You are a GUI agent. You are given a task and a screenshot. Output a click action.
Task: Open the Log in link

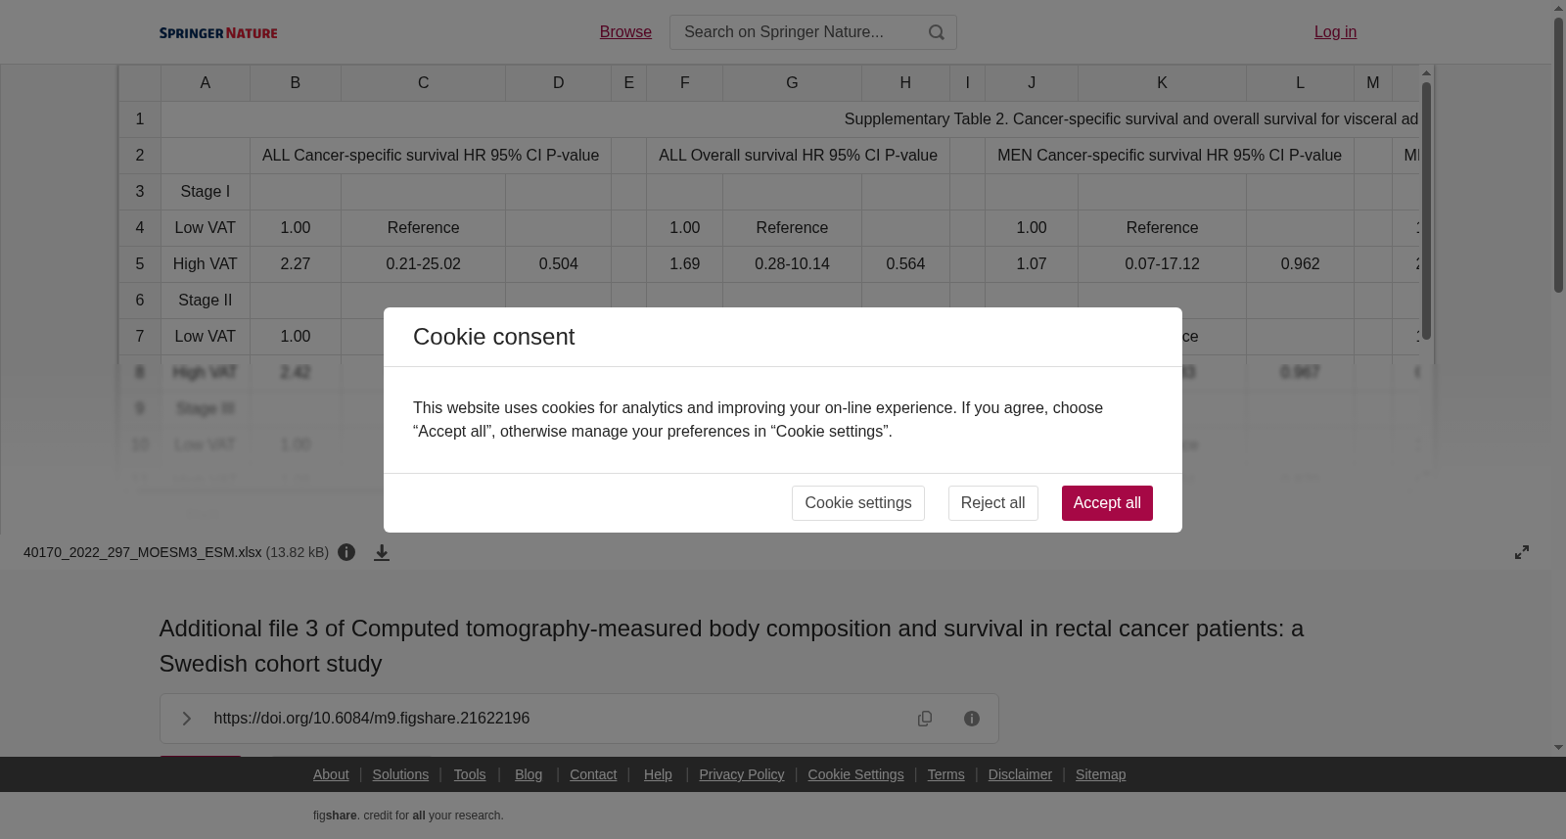[x=1335, y=32]
